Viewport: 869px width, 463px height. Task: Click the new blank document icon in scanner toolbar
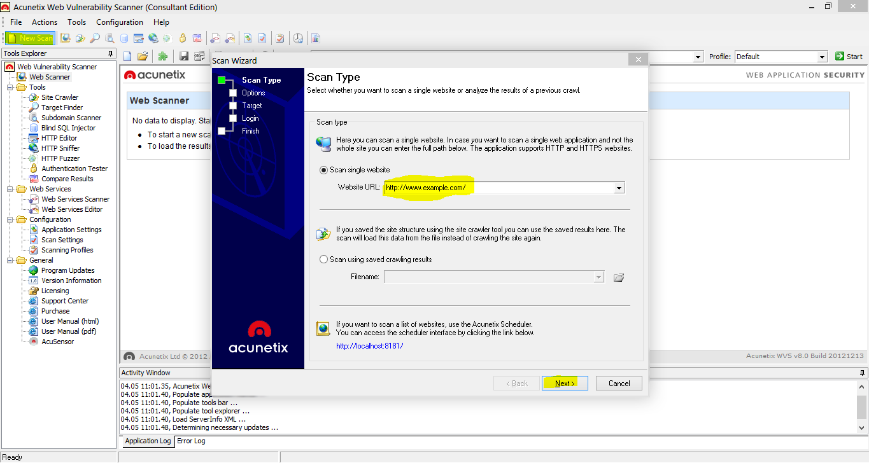point(127,57)
